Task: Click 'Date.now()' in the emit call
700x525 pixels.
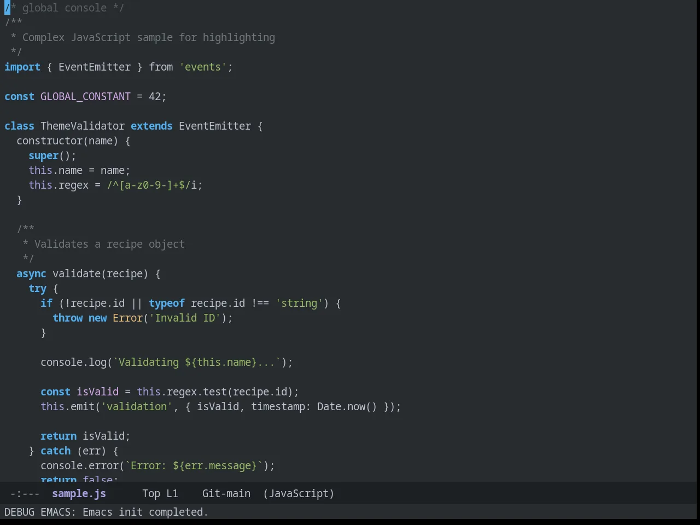Action: (x=347, y=406)
